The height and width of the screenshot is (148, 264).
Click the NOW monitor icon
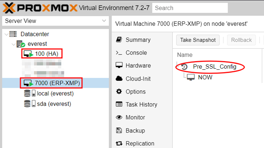(191, 77)
